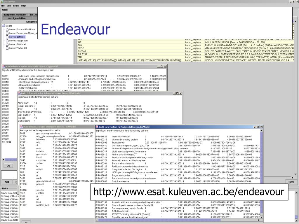The width and height of the screenshot is (299, 224).
Task: Select biovec.EnsemblEstModel tree node
Action: coord(22,29)
